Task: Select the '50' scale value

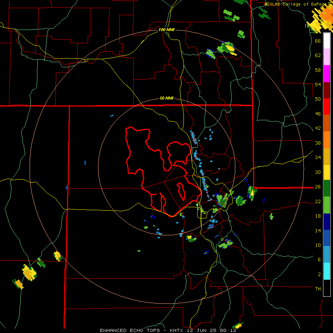Action: [x=318, y=99]
